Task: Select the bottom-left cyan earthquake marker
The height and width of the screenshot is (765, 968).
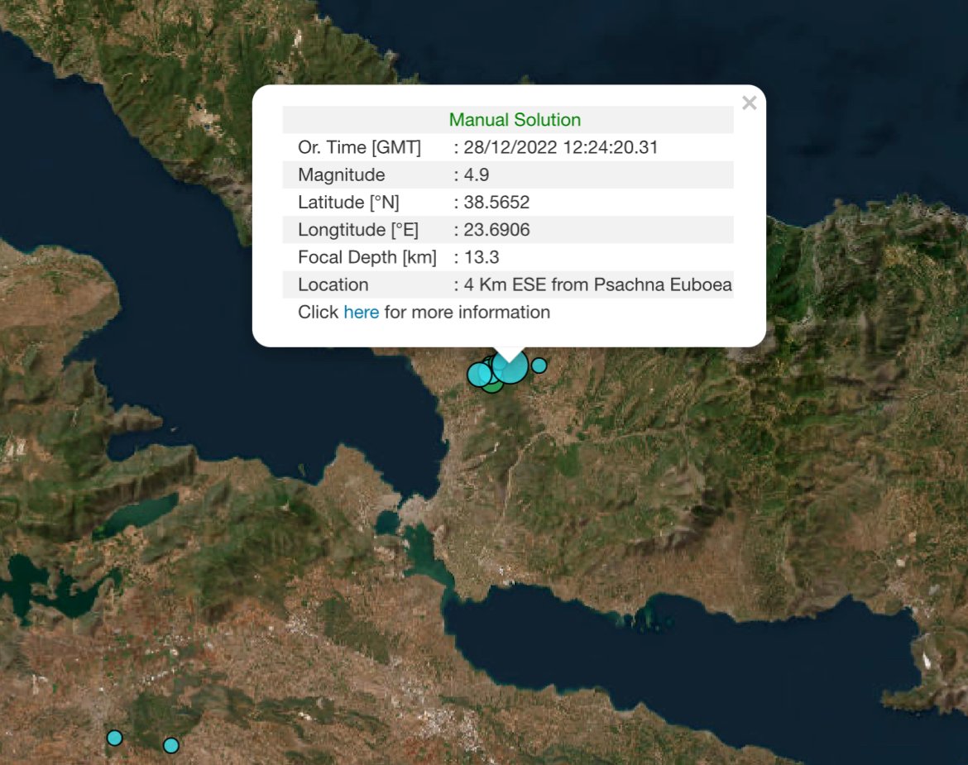Action: coord(115,738)
